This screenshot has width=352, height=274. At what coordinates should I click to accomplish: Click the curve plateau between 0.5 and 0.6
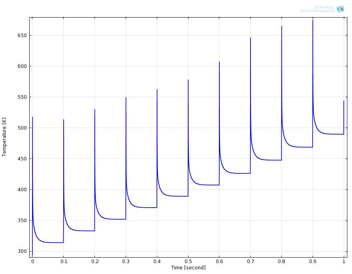tap(207, 185)
